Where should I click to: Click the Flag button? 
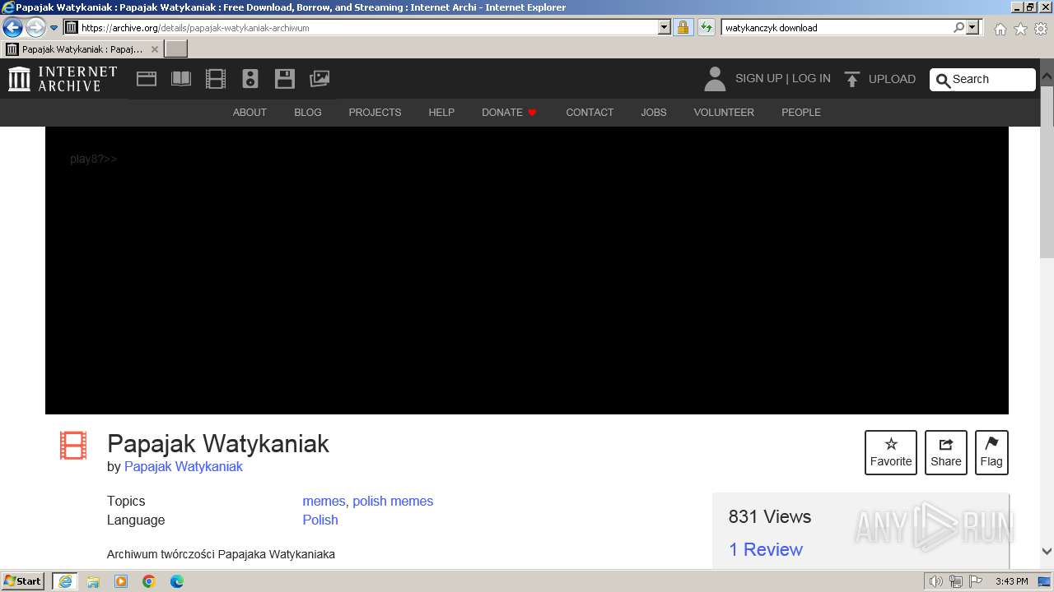[991, 452]
